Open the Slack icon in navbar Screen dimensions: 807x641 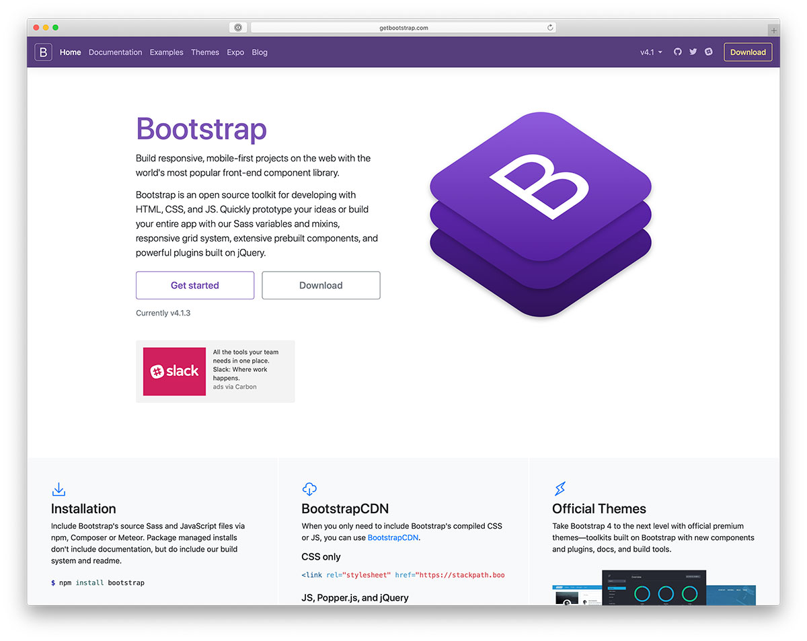point(709,52)
